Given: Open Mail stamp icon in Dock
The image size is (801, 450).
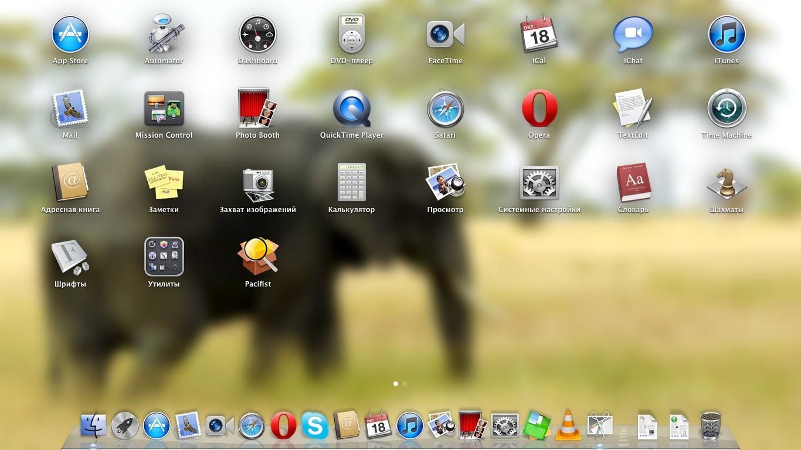Looking at the screenshot, I should coord(188,425).
